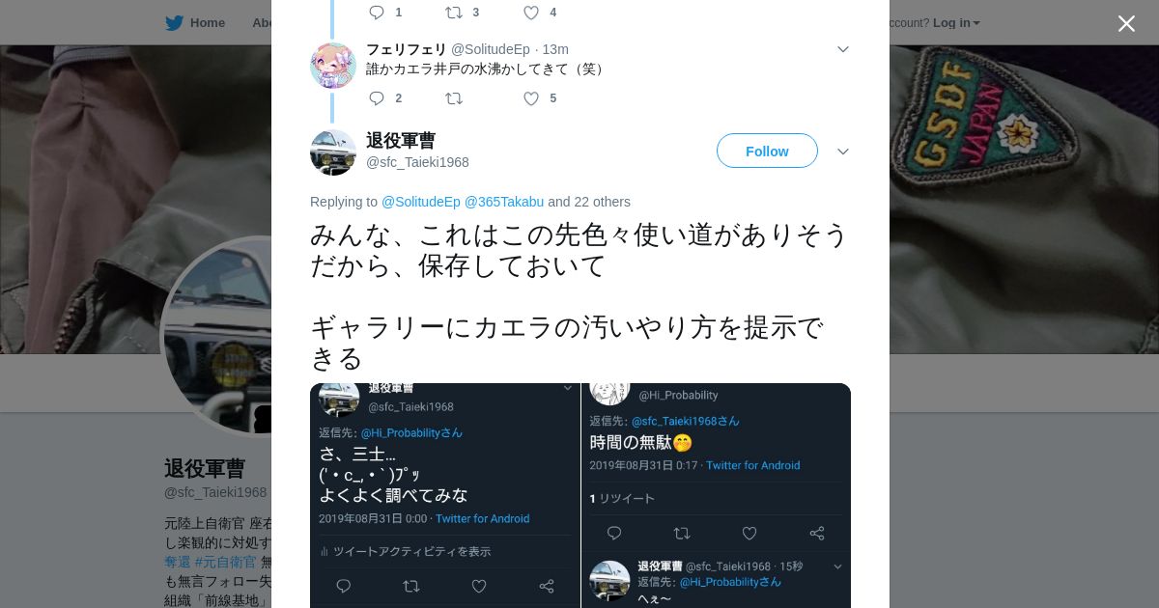Follow 退役軍曹
The image size is (1159, 608).
click(767, 151)
